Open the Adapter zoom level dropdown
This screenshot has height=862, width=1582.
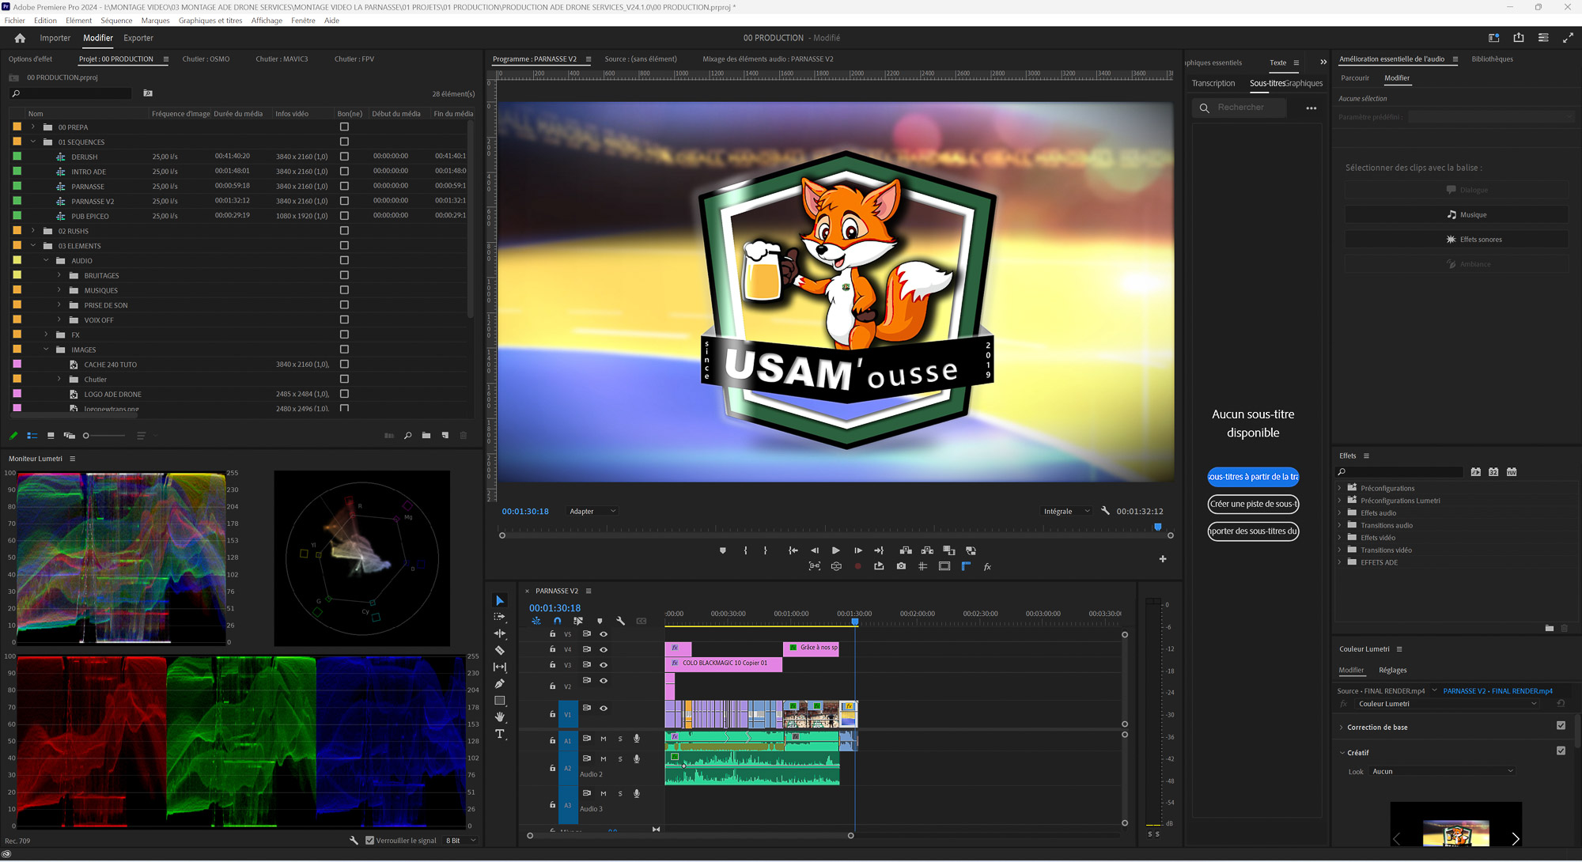pyautogui.click(x=592, y=511)
